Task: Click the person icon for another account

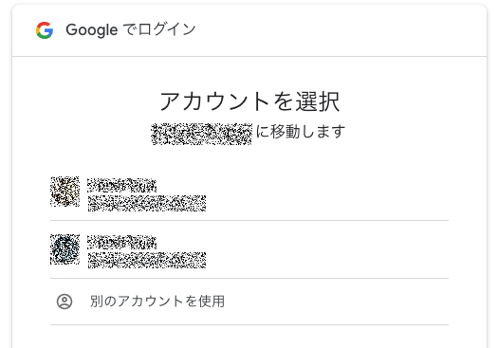Action: (65, 302)
